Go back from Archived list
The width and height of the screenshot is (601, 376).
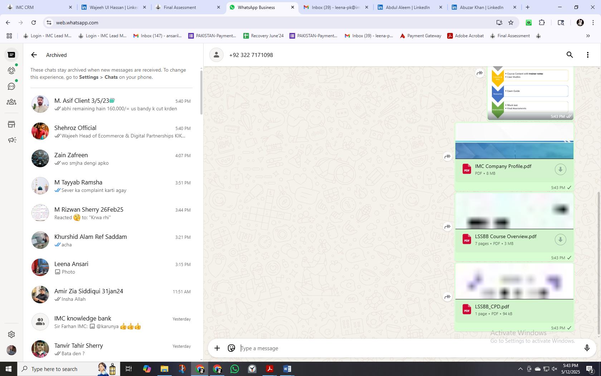tap(34, 55)
